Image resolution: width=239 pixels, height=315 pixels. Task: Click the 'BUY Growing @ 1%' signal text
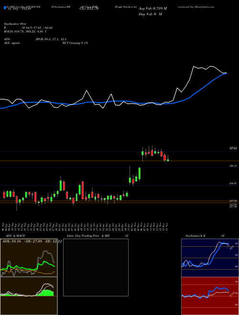(x=75, y=43)
